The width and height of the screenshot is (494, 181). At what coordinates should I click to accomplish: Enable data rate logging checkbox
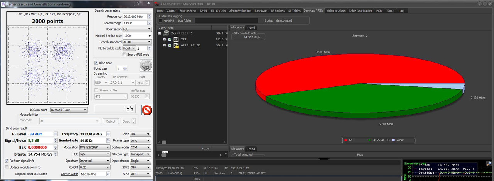[161, 20]
